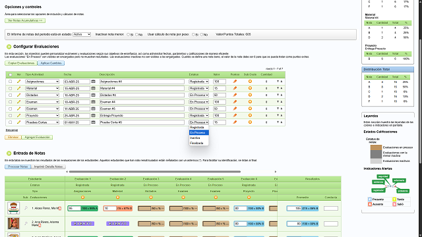The image size is (422, 237).
Task: Check the box for Examen #4 row
Action: [x=11, y=102]
